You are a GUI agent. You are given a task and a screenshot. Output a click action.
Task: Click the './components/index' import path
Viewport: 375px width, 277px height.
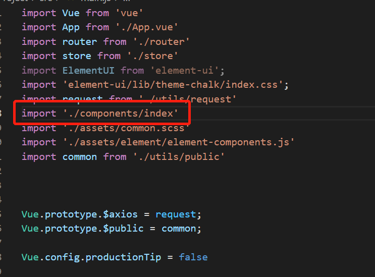[121, 114]
